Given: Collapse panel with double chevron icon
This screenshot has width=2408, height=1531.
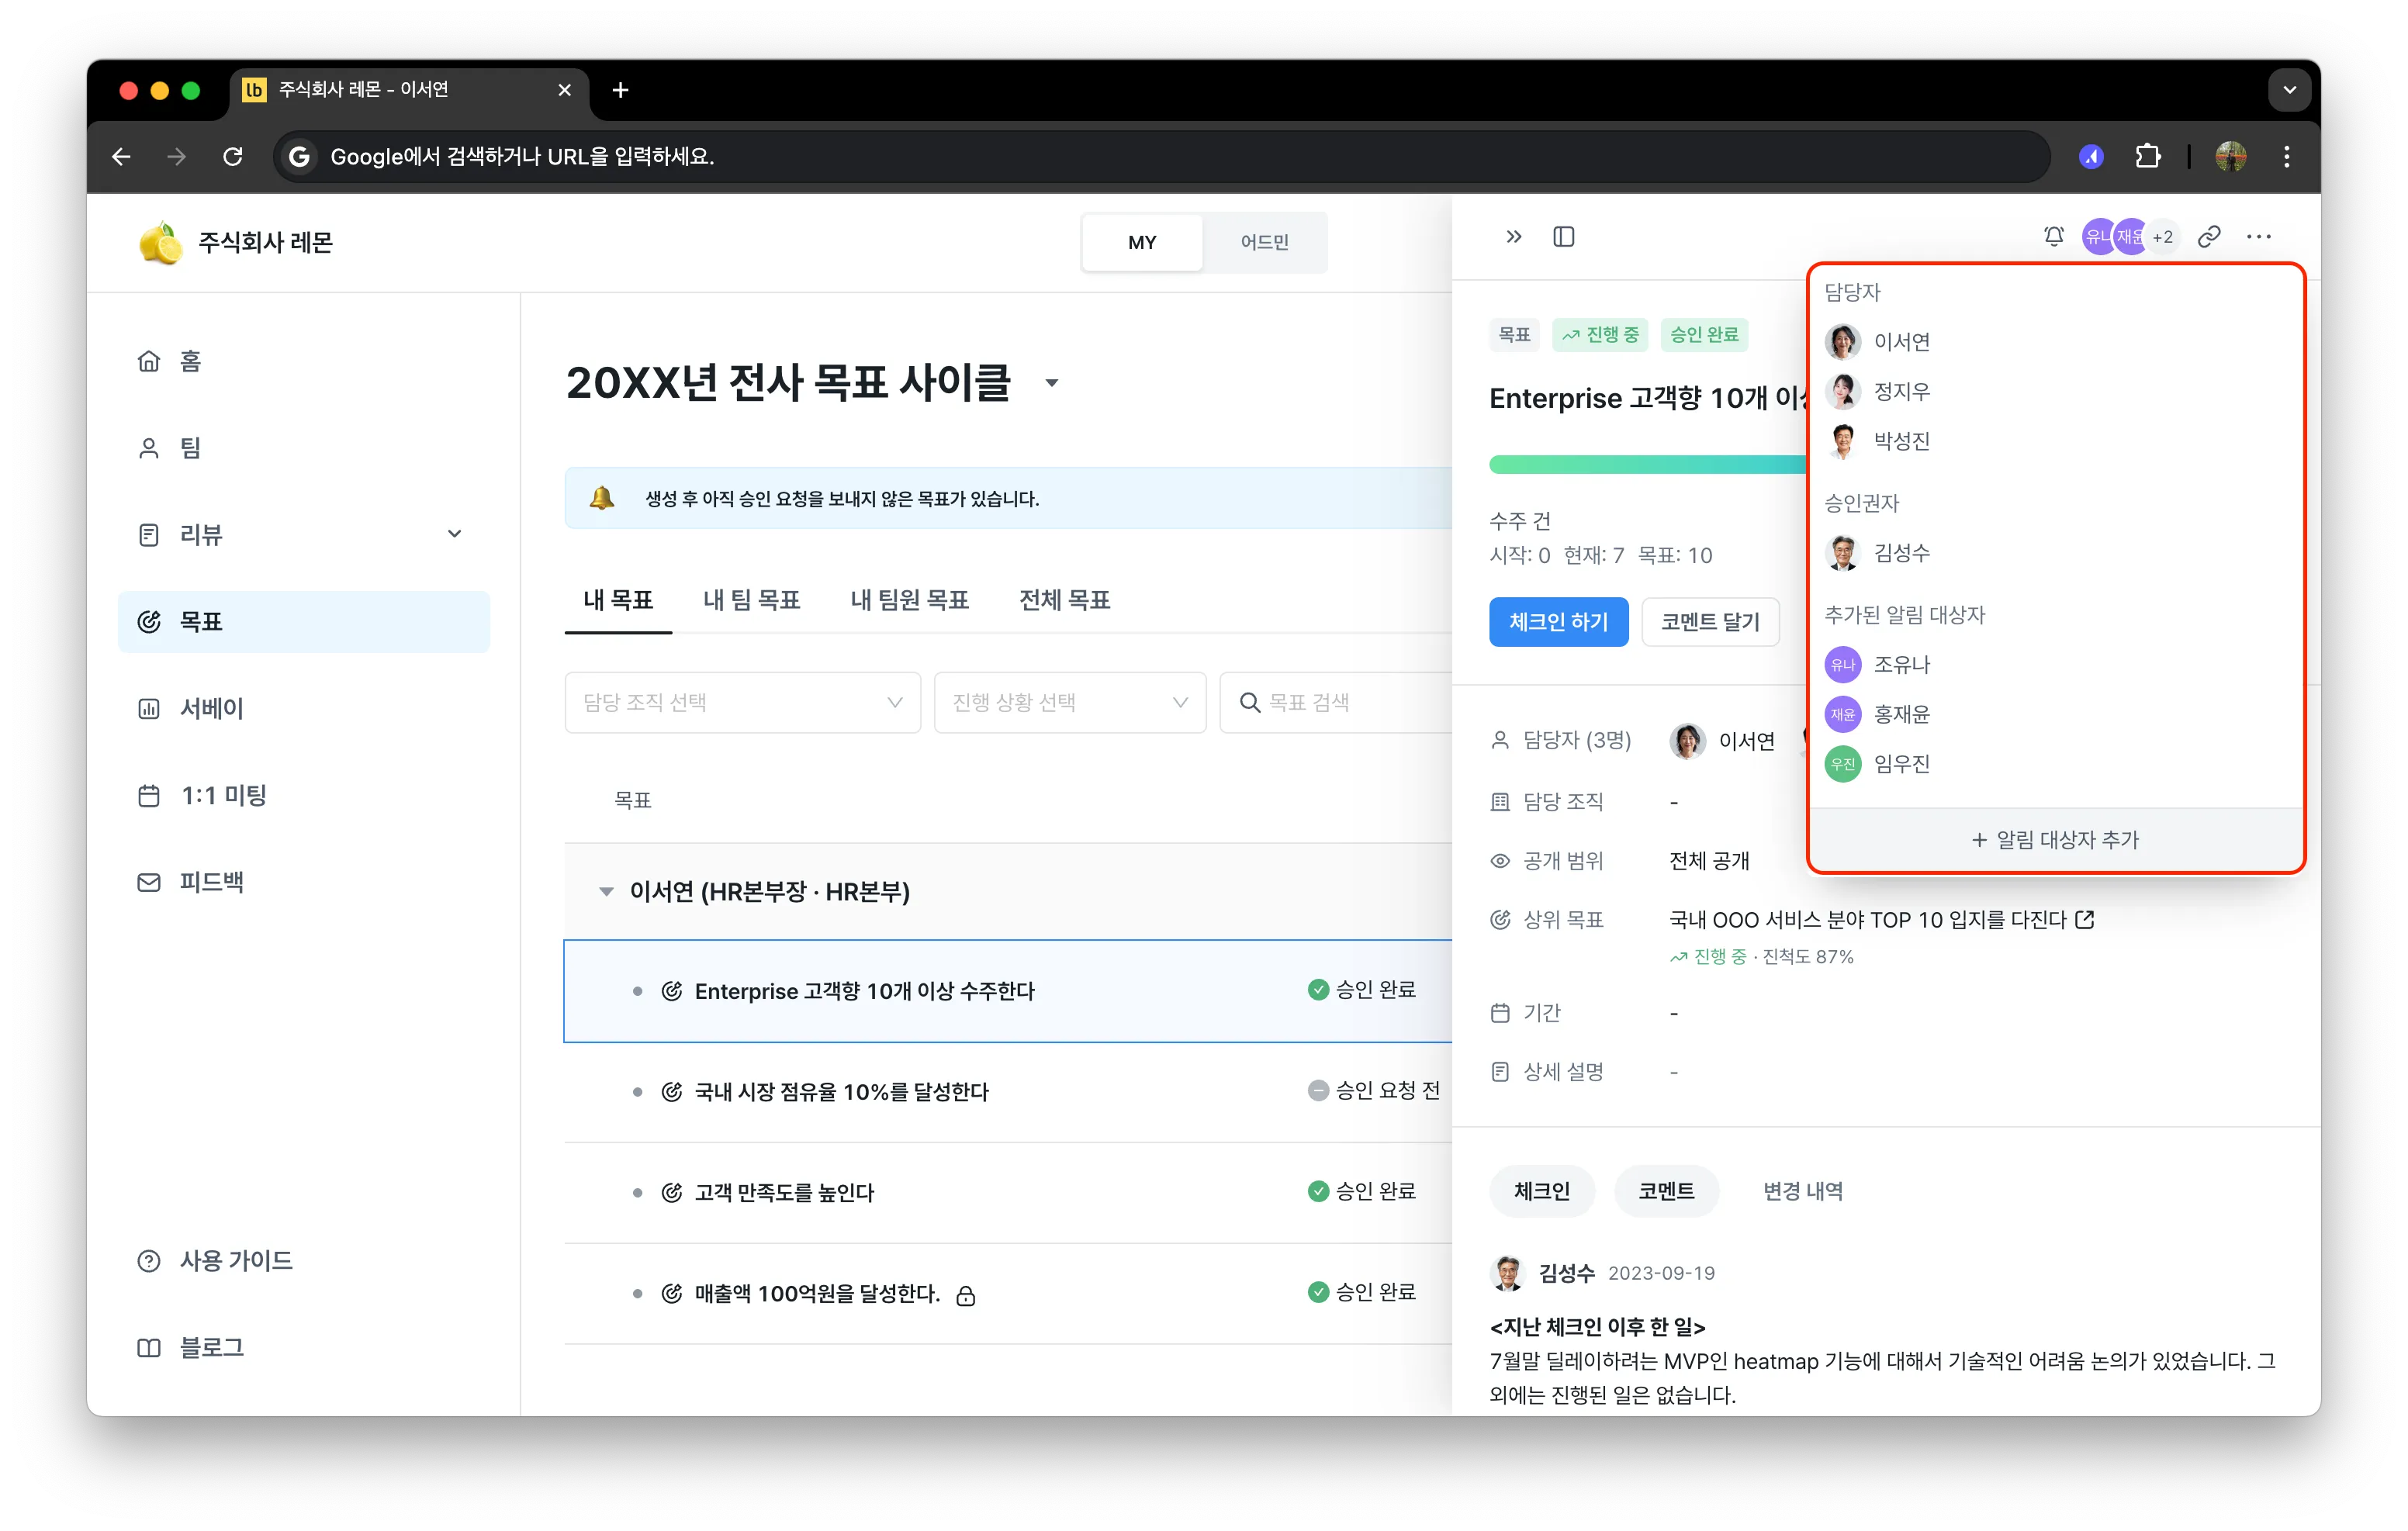Looking at the screenshot, I should (x=1513, y=237).
